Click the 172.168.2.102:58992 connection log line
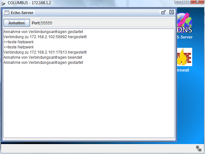Viewport: 205px width, 154px height. point(45,37)
